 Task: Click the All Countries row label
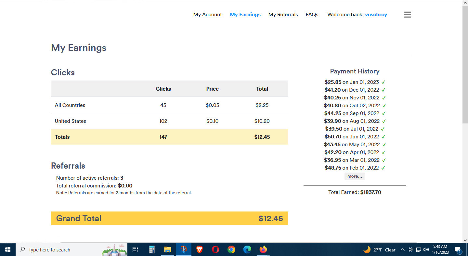point(70,105)
